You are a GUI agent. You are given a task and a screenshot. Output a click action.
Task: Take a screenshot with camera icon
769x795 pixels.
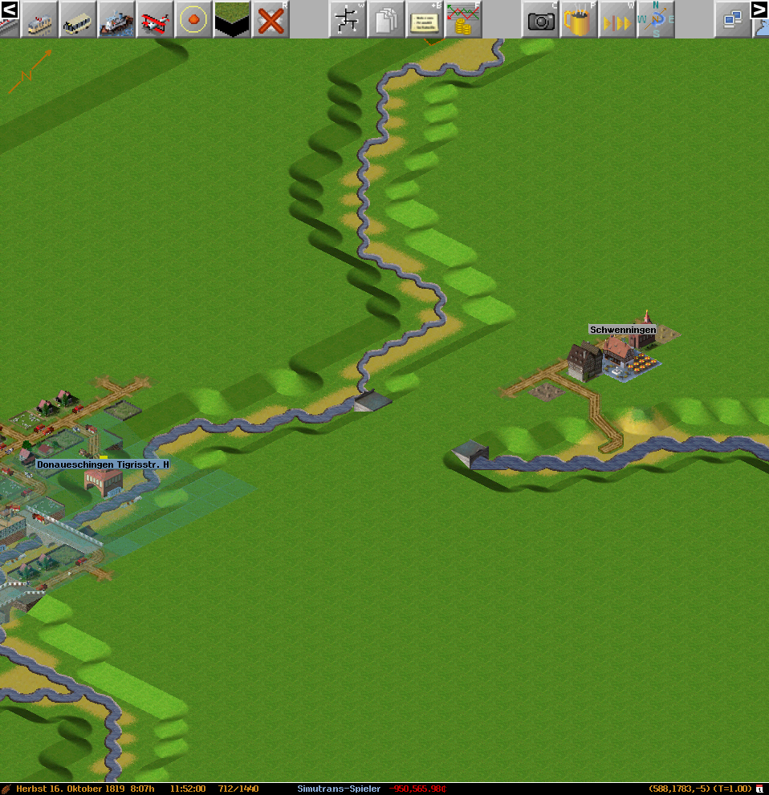pos(540,20)
